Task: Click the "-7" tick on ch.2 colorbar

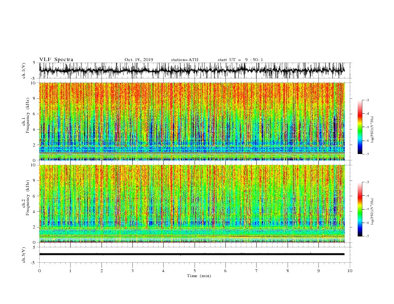Action: [x=367, y=236]
